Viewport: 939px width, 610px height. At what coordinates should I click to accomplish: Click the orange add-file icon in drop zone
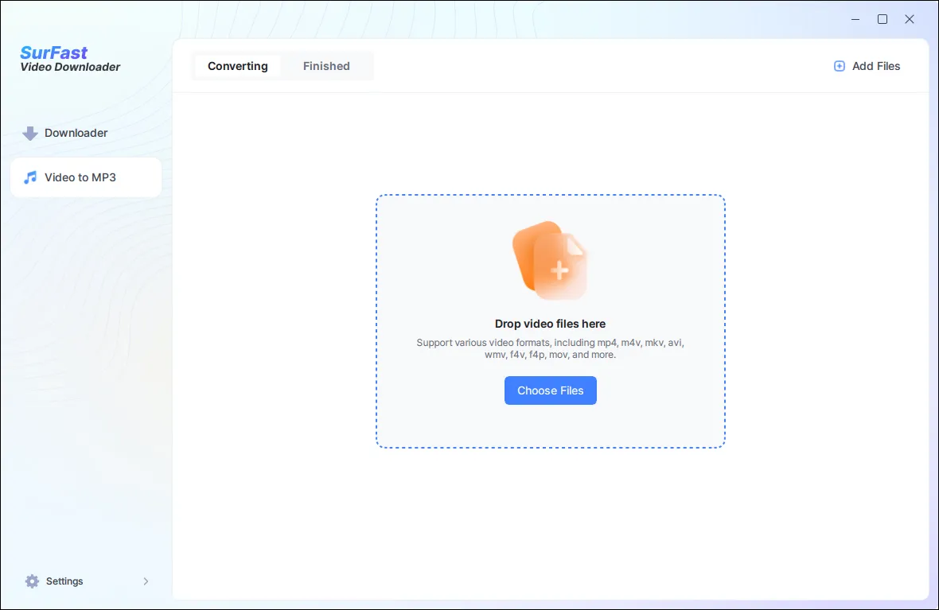click(550, 261)
